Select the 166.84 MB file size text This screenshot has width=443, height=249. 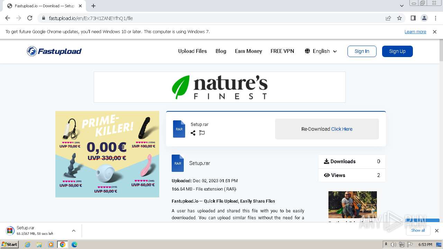182,189
